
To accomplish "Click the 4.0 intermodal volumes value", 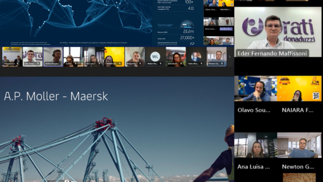I will click(x=191, y=8).
